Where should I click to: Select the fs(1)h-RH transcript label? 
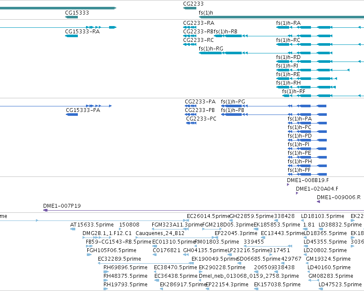(x=288, y=83)
